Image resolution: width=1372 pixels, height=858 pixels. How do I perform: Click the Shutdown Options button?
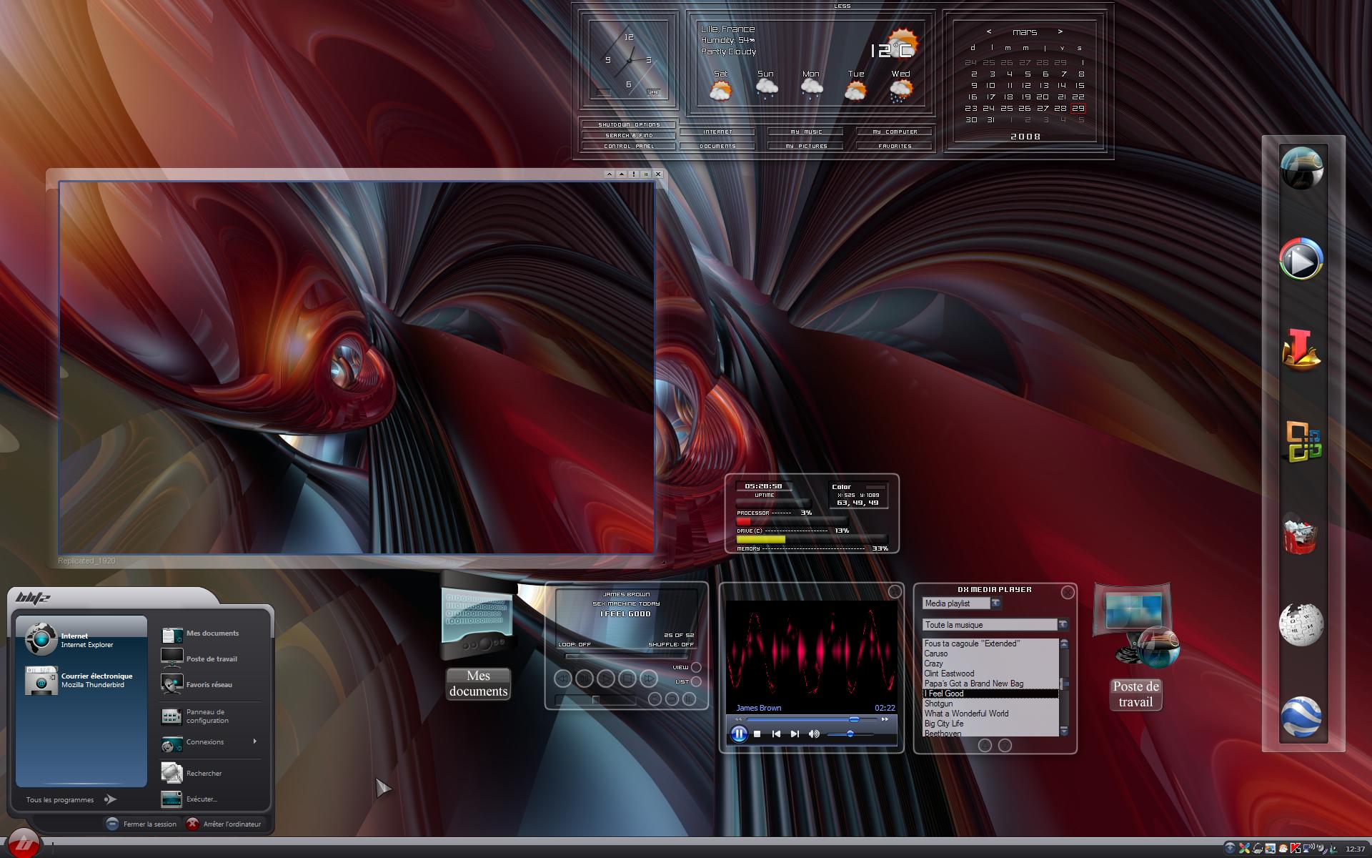(629, 124)
